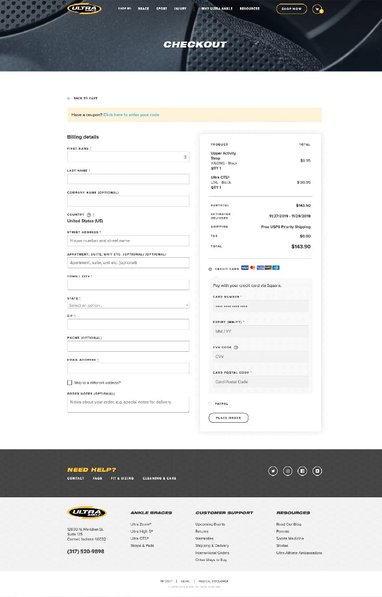Open the Cleaning & Care link

tap(159, 478)
